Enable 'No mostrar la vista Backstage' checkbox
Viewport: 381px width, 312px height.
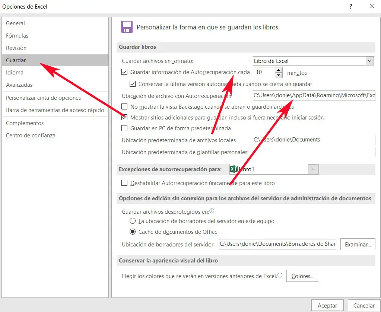click(x=124, y=106)
